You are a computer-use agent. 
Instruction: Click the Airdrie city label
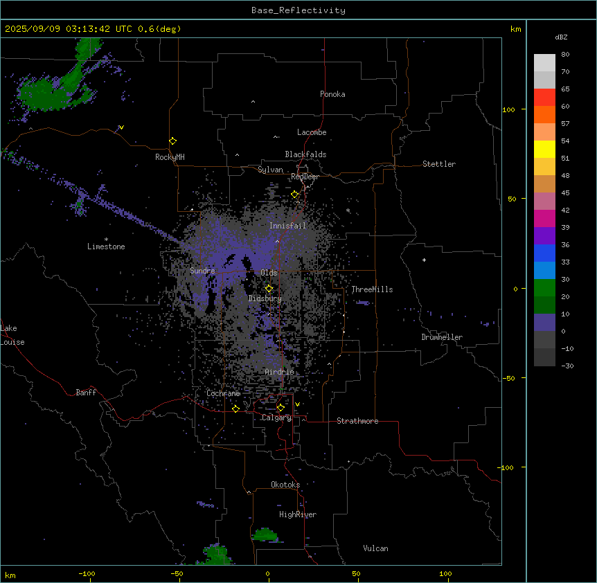pos(280,372)
